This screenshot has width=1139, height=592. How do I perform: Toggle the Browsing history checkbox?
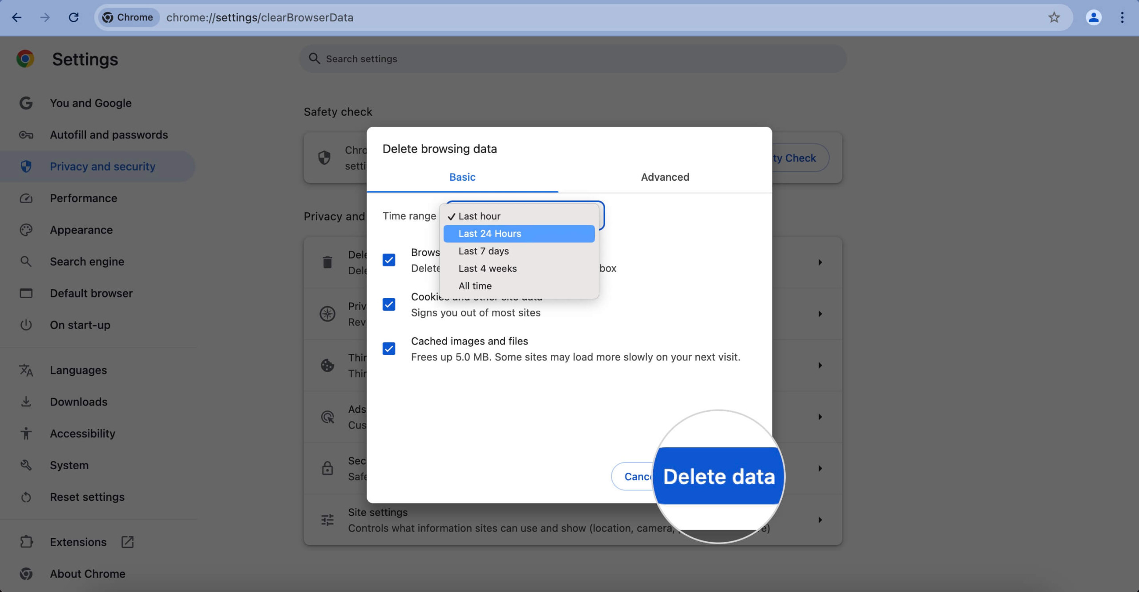coord(389,260)
